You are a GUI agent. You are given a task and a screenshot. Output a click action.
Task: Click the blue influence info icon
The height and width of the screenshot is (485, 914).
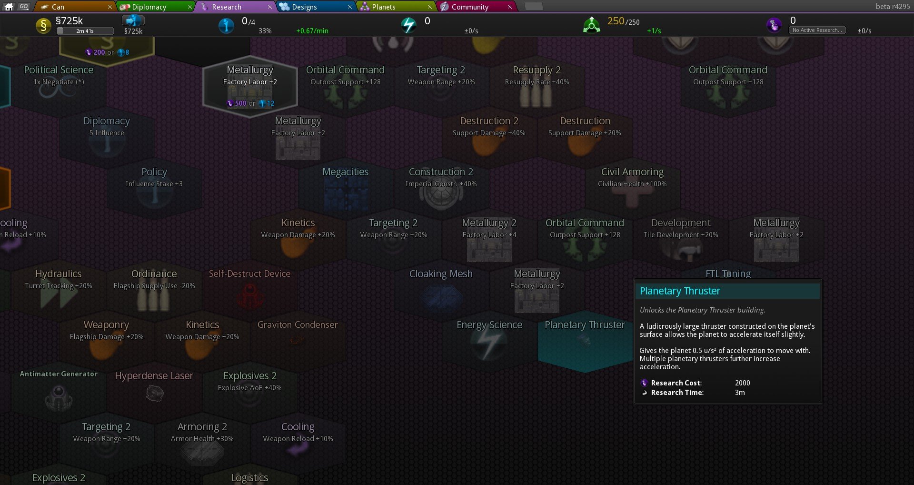pyautogui.click(x=226, y=25)
